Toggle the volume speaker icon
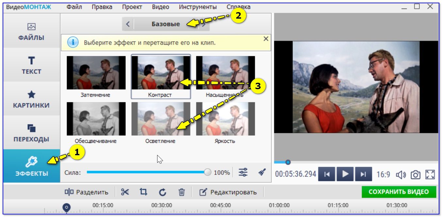Image resolution: width=442 pixels, height=217 pixels. tap(401, 175)
